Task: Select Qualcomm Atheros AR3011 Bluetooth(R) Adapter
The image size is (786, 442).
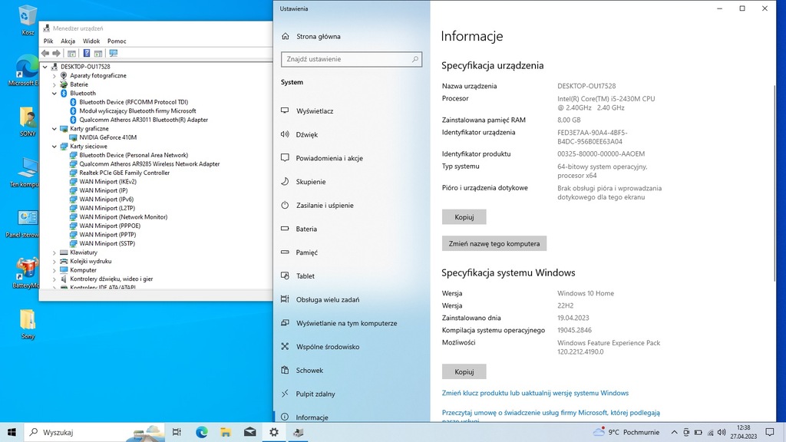Action: click(144, 120)
